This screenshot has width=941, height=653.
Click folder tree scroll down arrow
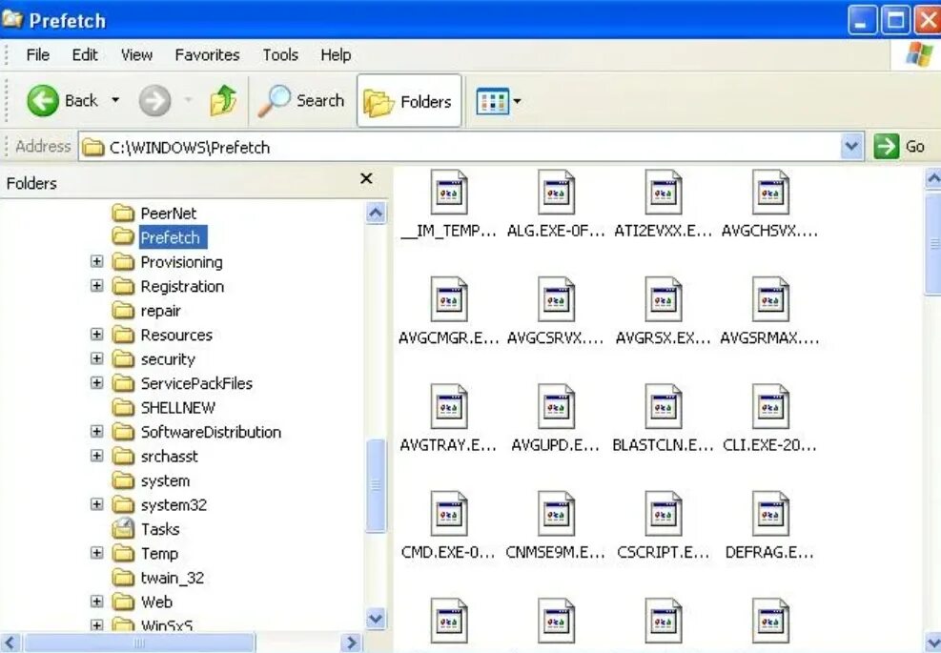(376, 618)
